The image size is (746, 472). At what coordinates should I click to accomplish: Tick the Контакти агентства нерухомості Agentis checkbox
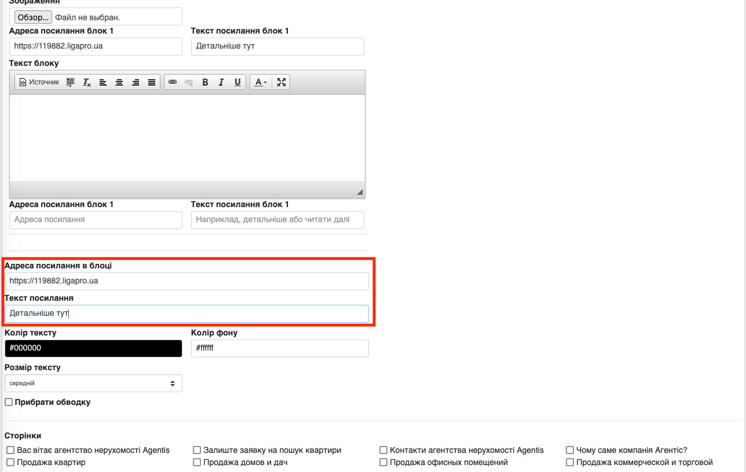(x=383, y=450)
